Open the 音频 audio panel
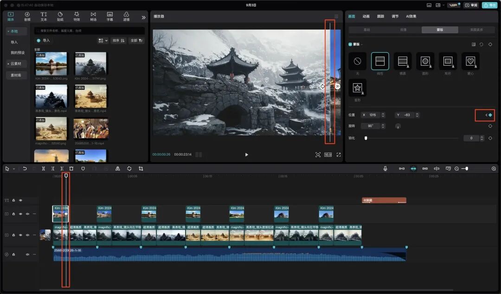 click(x=27, y=16)
